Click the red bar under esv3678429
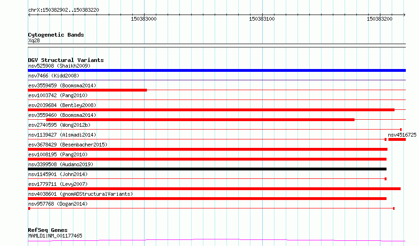Screen dimensions: 419x246 pyautogui.click(x=208, y=149)
